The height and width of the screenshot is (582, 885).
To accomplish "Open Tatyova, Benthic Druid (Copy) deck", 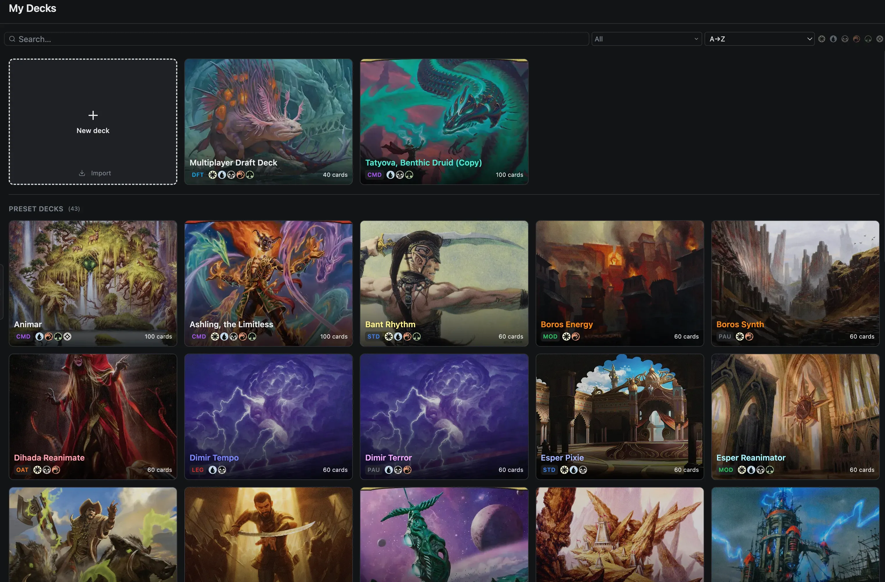I will click(444, 121).
